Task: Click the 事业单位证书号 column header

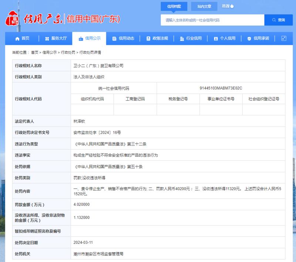Action: tap(221, 99)
